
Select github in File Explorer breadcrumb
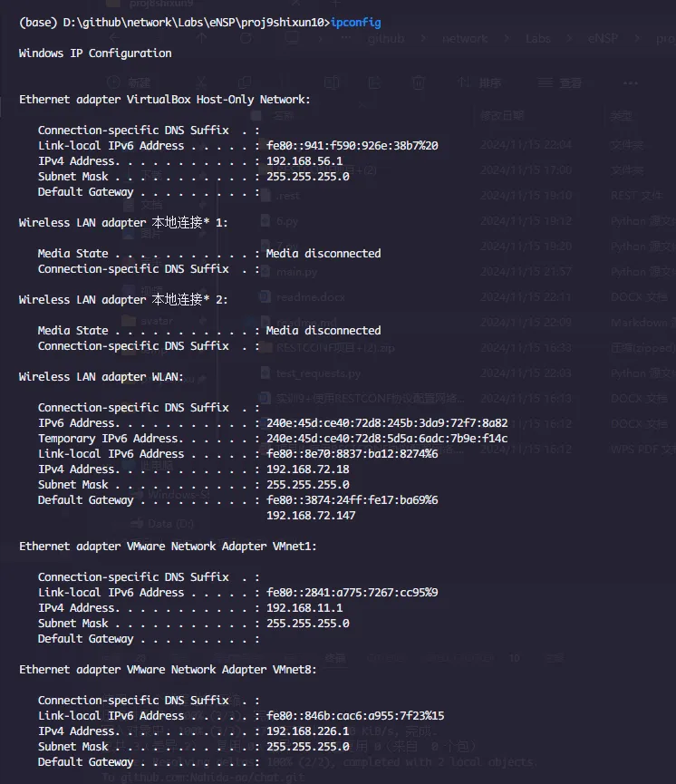(x=386, y=38)
